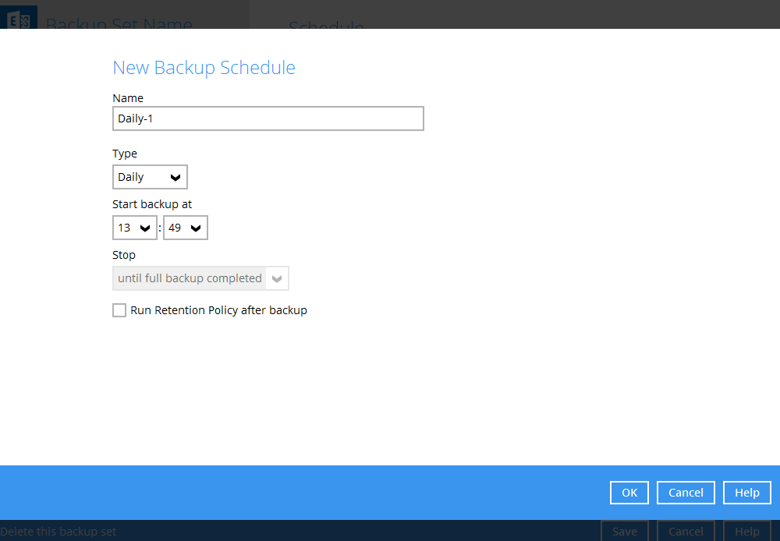Click the chevron arrow beside minute value 49
Image resolution: width=780 pixels, height=541 pixels.
point(197,228)
